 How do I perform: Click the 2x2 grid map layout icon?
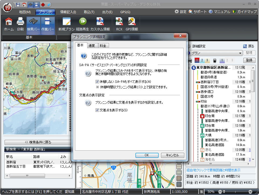[179, 167]
